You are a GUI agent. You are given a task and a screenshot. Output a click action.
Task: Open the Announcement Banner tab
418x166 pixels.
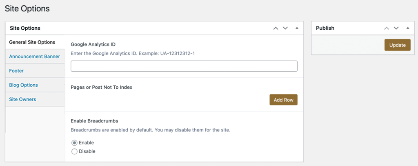35,56
